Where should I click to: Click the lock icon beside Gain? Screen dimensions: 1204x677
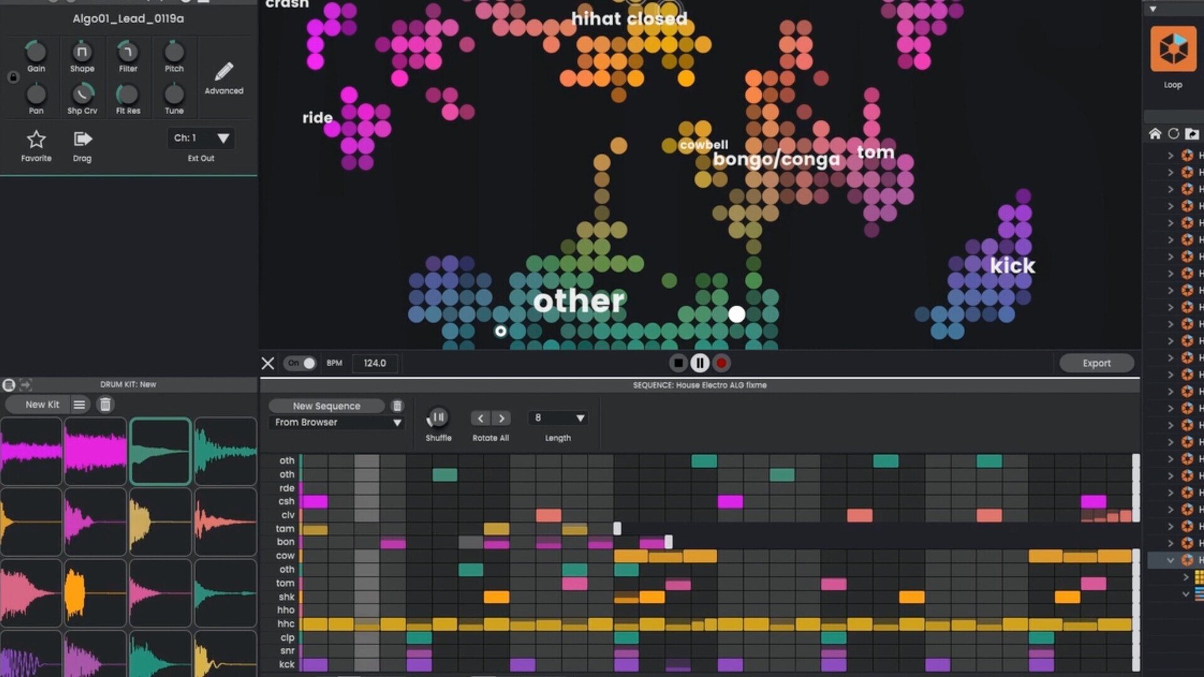13,77
